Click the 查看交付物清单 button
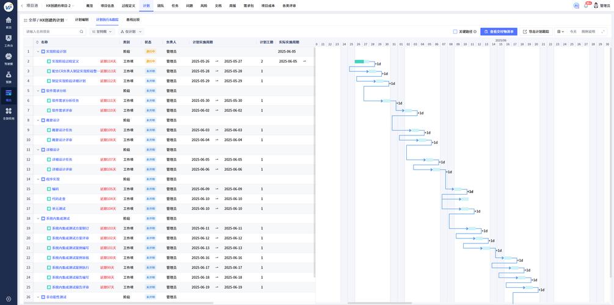This screenshot has height=305, width=614. pos(499,32)
